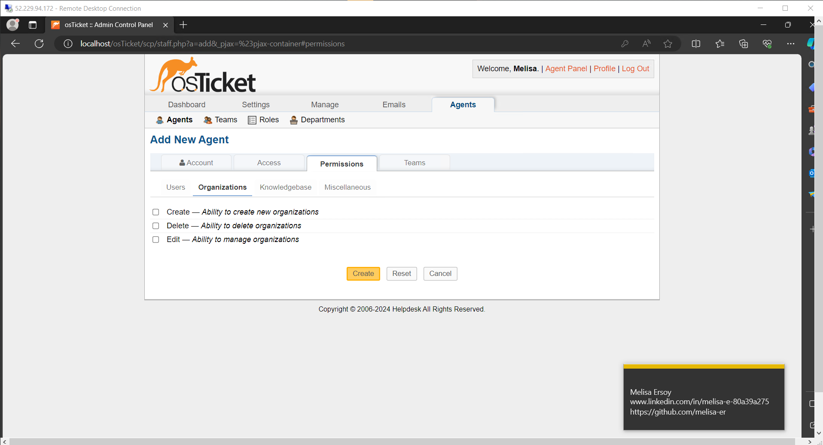The image size is (823, 445).
Task: Open split screen view icon
Action: coord(696,44)
